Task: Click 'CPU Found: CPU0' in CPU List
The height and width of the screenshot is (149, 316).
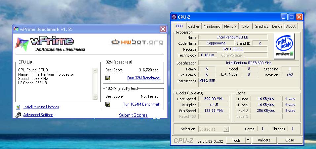Action: (33, 70)
